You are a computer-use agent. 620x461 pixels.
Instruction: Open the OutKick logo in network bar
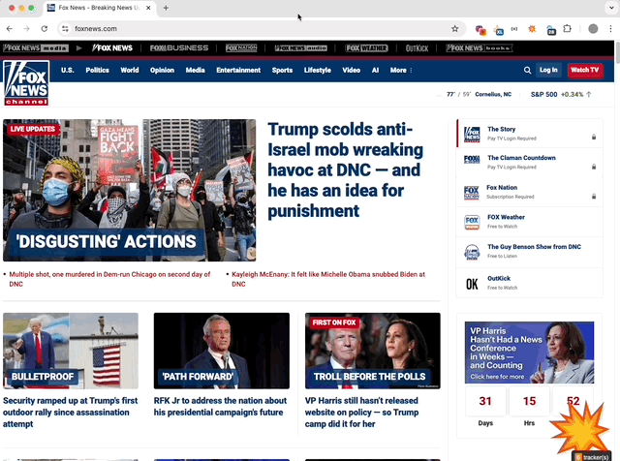pyautogui.click(x=418, y=47)
